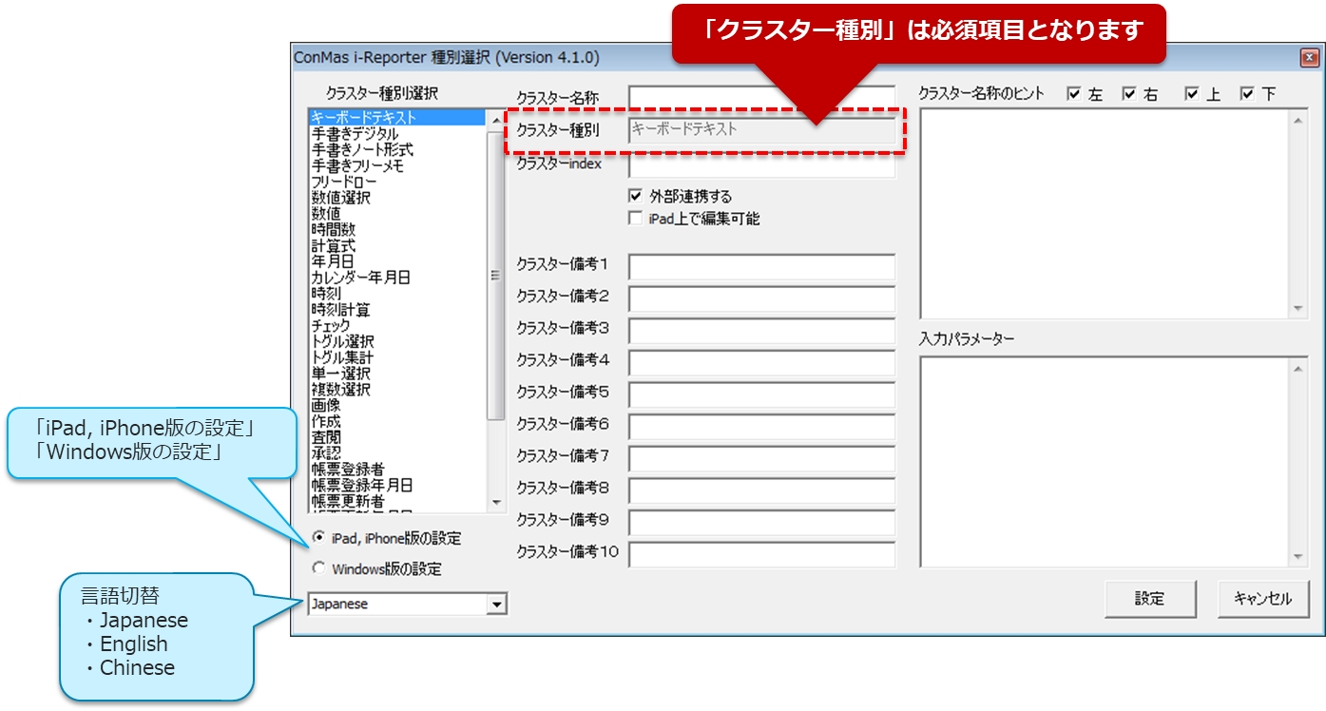Open the Japanese language dropdown
Screen dimensions: 1326x711
click(496, 605)
